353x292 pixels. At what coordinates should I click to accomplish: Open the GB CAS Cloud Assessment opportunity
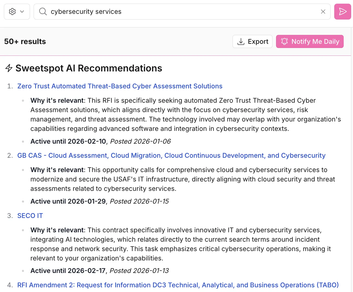coord(171,155)
